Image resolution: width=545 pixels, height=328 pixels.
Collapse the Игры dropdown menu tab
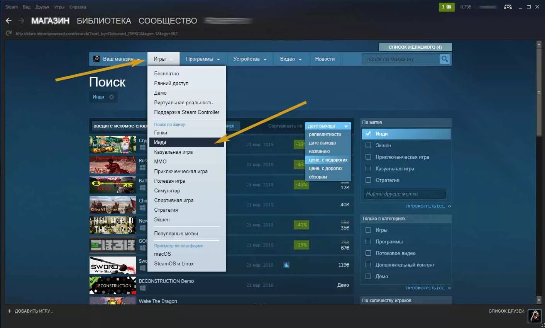(x=163, y=59)
